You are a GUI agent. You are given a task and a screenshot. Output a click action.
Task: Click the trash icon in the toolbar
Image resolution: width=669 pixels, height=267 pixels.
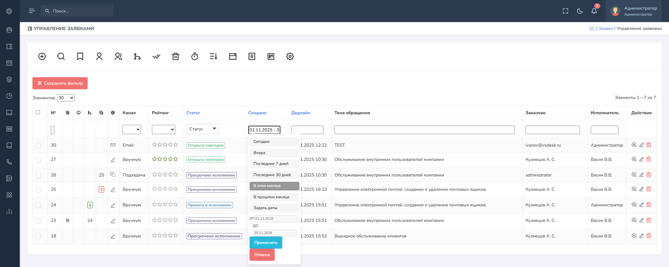pos(176,56)
